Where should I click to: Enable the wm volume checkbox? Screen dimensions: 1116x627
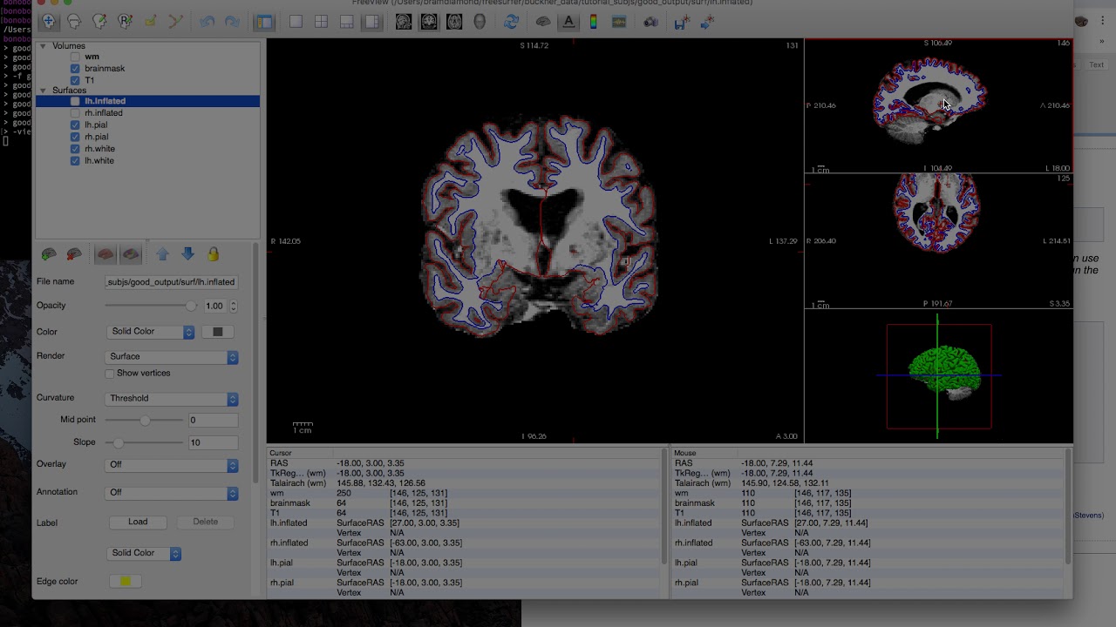tap(75, 57)
